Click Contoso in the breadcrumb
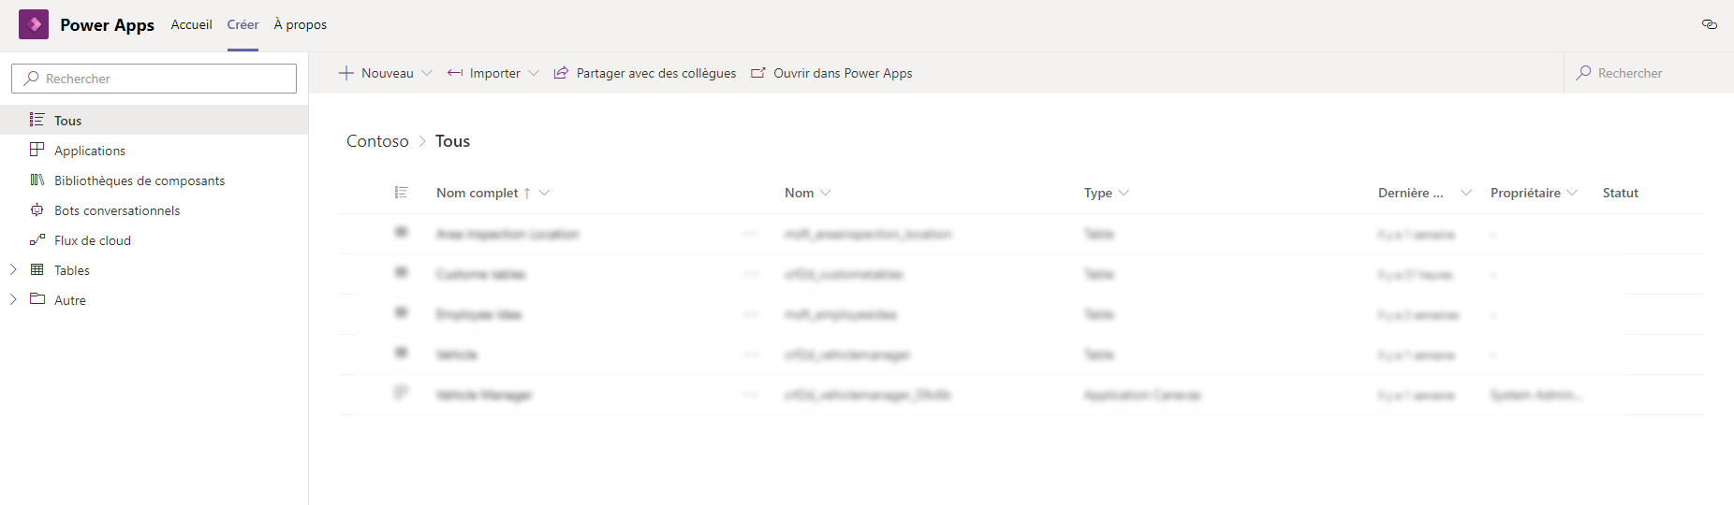The height and width of the screenshot is (505, 1734). point(377,141)
